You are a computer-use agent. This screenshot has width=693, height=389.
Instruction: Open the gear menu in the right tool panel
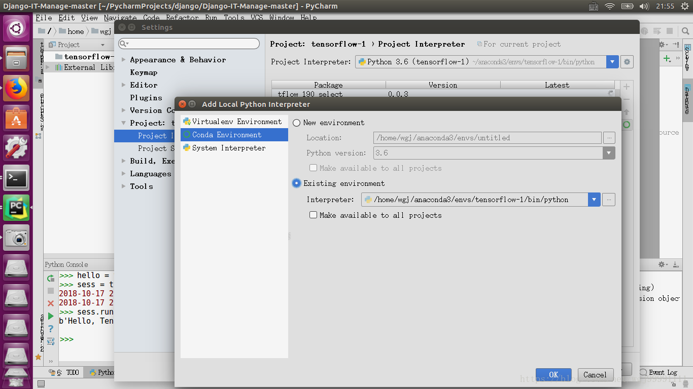tap(663, 45)
